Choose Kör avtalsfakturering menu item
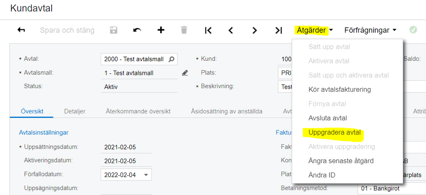The width and height of the screenshot is (426, 195). 339,90
